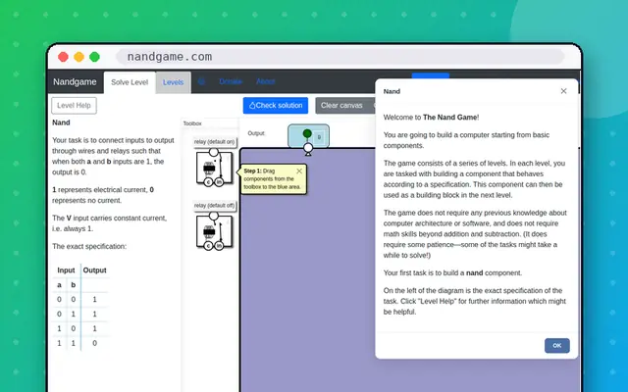Click output cell in row 0 0
This screenshot has width=628, height=392.
94,300
